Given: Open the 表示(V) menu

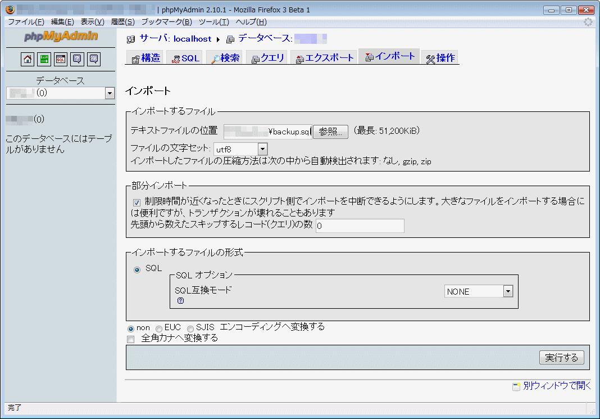Looking at the screenshot, I should point(92,22).
